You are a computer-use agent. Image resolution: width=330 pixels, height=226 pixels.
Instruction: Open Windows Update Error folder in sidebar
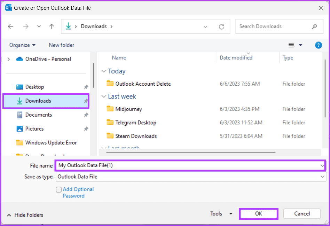46,142
